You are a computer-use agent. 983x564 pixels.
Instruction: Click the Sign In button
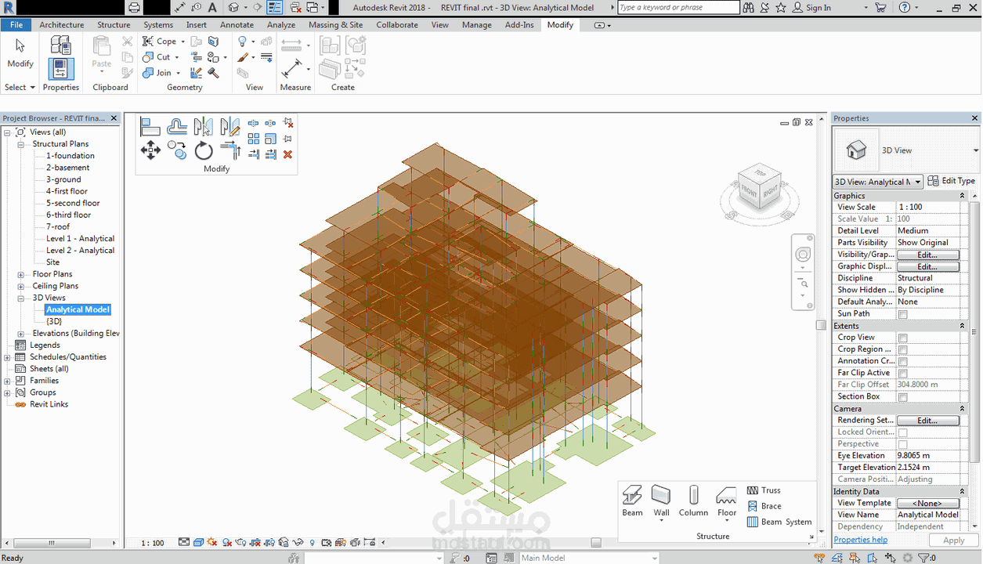coord(811,8)
